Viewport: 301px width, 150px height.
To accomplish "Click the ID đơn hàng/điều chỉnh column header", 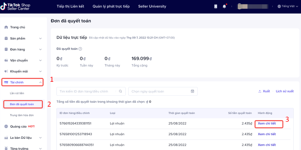I will (75, 113).
